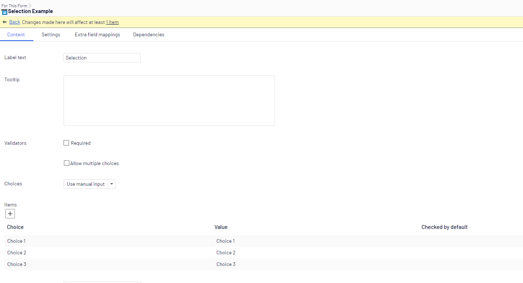
Task: Open the Use manual input dropdown arrow
Action: point(112,184)
